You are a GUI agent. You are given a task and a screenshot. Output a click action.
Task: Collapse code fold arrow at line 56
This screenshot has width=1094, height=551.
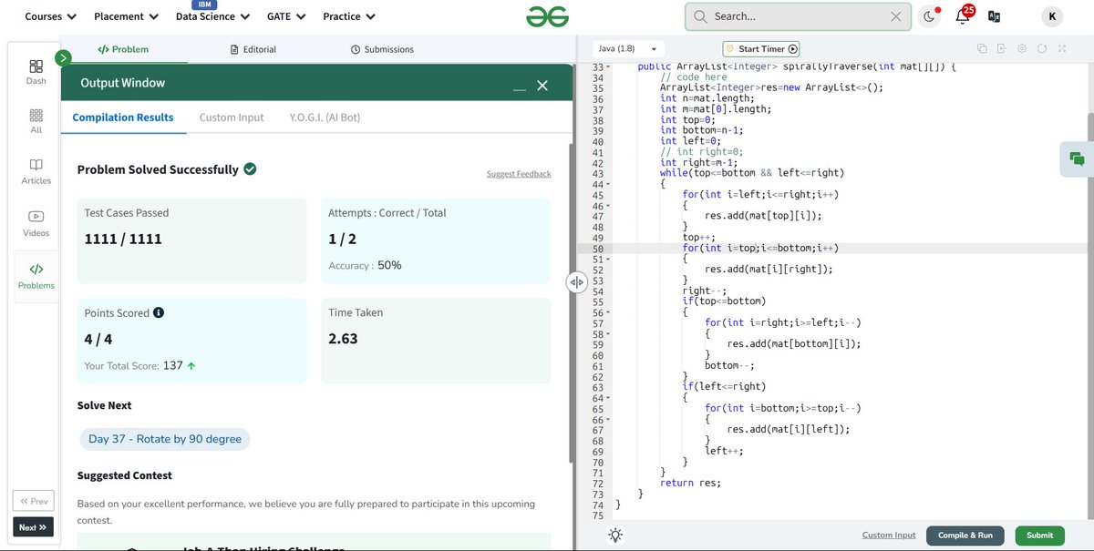[x=608, y=313]
